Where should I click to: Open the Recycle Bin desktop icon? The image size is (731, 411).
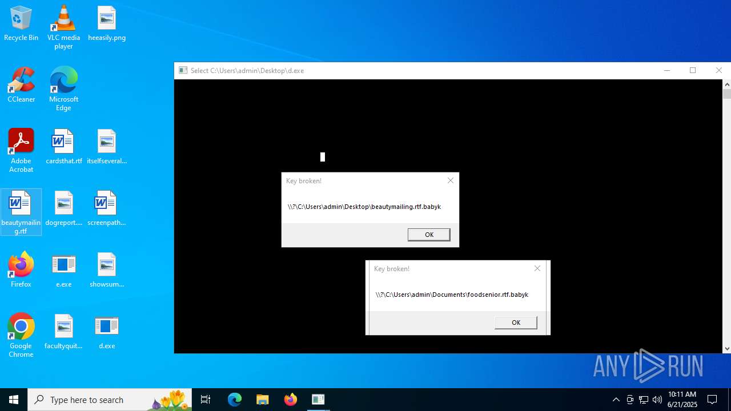coord(21,24)
